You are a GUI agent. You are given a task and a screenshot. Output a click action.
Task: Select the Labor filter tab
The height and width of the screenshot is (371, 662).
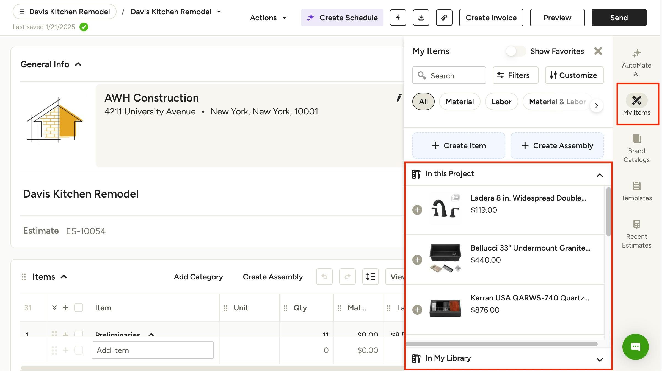[x=501, y=102]
